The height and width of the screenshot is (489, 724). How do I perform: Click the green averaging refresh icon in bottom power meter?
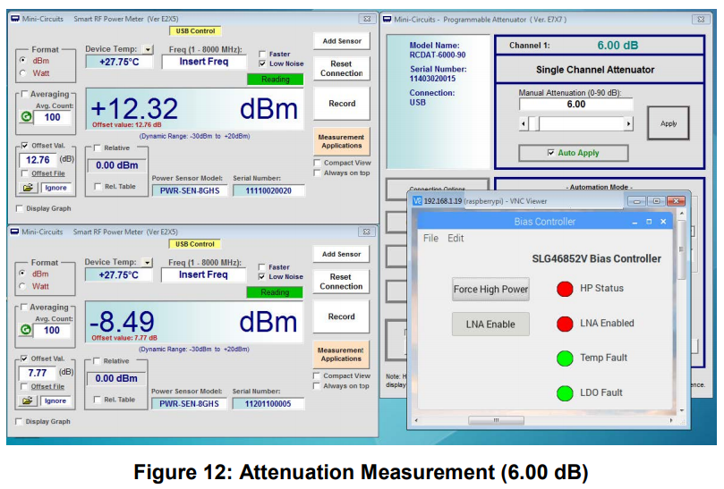(x=26, y=330)
